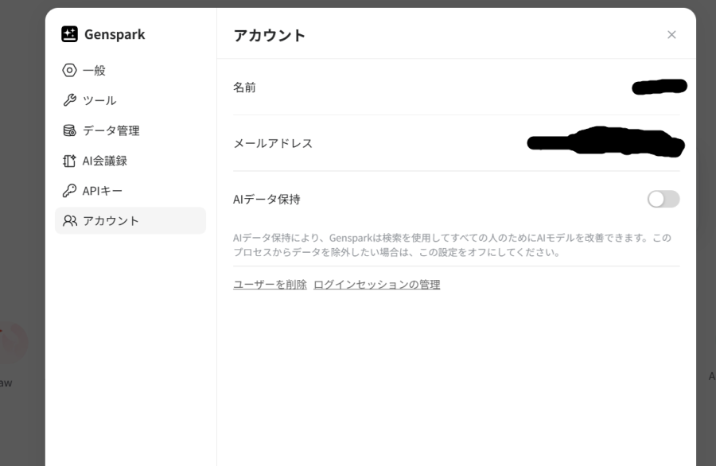Viewport: 716px width, 466px height.
Task: Click the redacted 名前 value field
Action: tap(659, 87)
